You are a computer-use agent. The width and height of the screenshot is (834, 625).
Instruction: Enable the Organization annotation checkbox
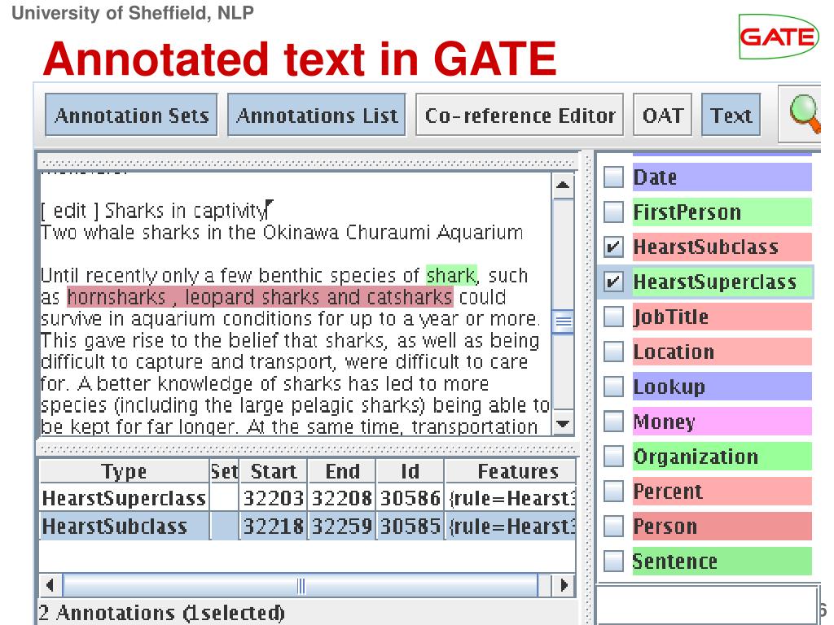click(x=614, y=457)
